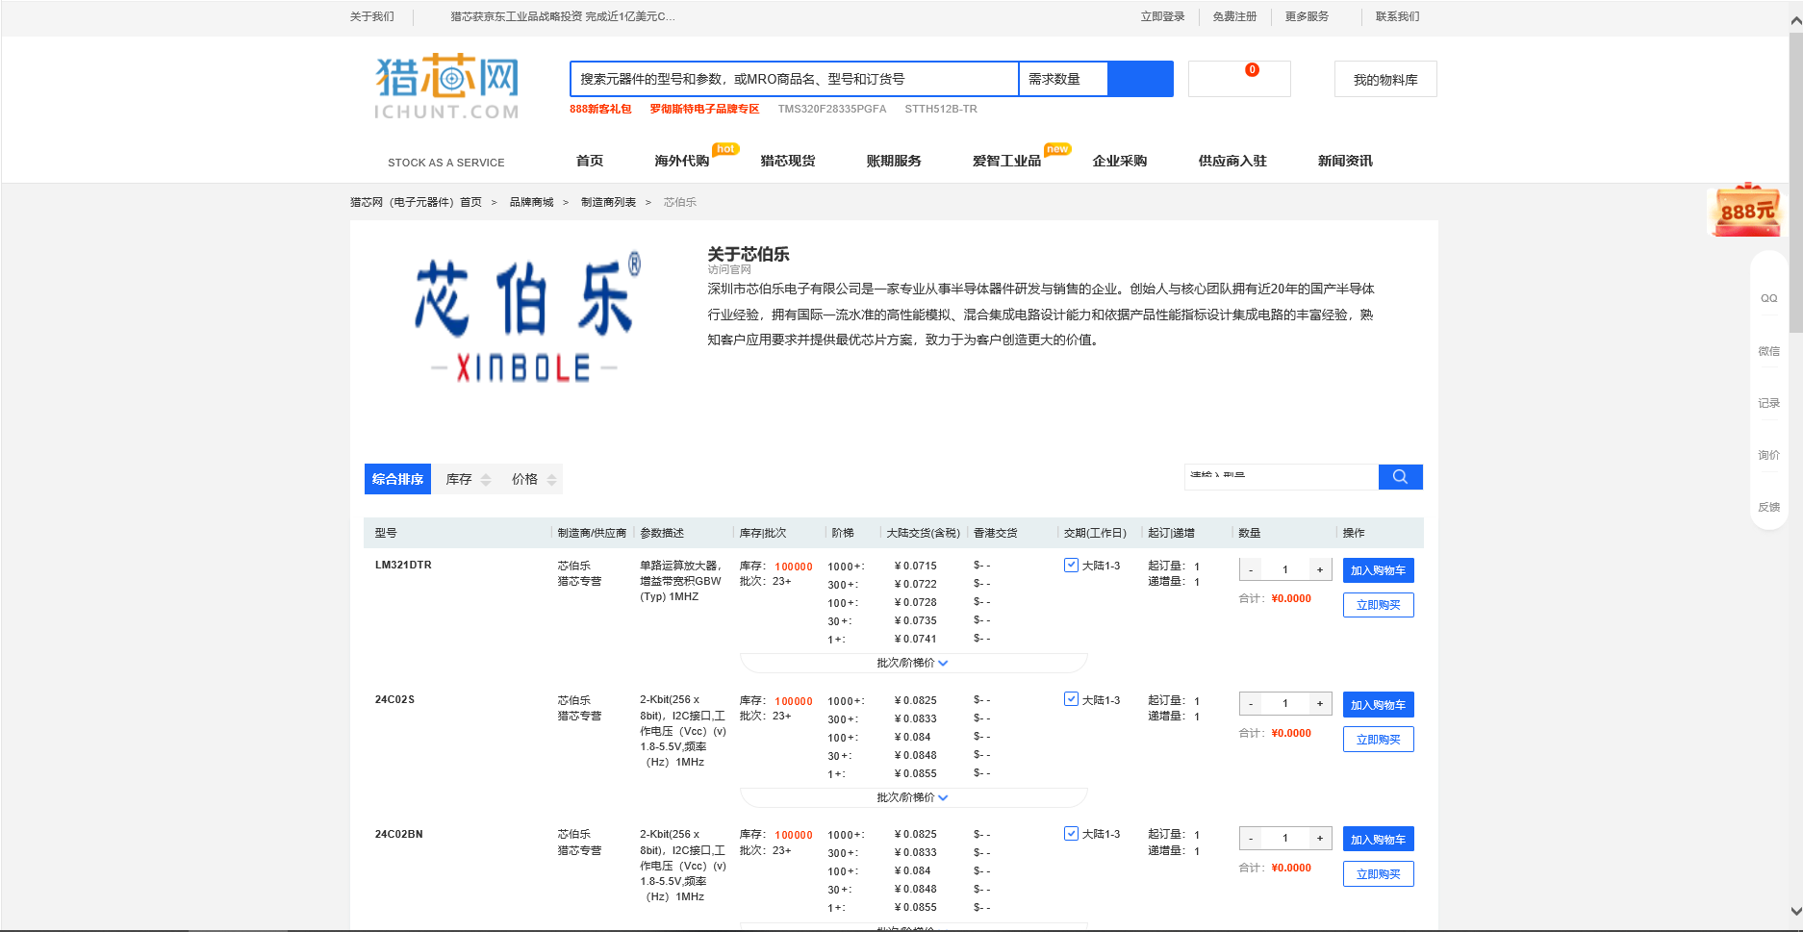Open 我的物料库
The width and height of the screenshot is (1803, 932).
click(1385, 80)
